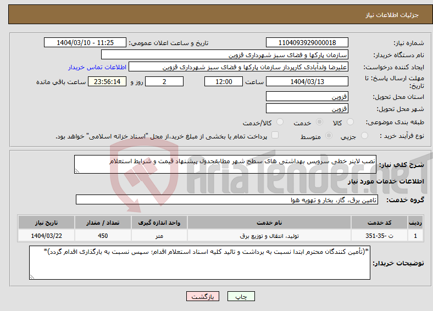Click the unit cell متر
The width and height of the screenshot is (433, 311).
159,236
